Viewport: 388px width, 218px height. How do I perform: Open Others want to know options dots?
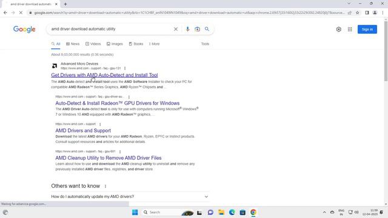[x=105, y=186]
